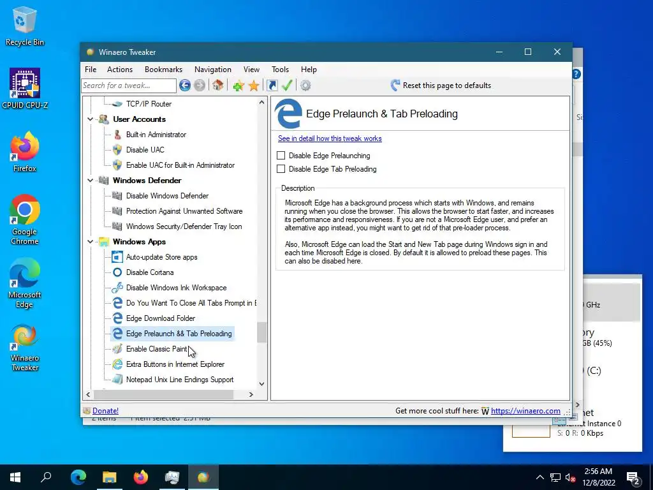
Task: Open the Help menu
Action: [x=309, y=70]
